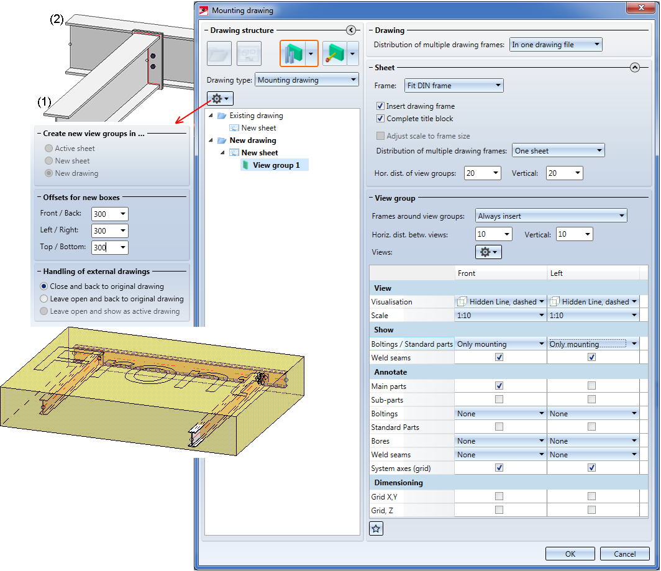The width and height of the screenshot is (661, 571).
Task: Click the Views gear settings button
Action: click(x=488, y=252)
